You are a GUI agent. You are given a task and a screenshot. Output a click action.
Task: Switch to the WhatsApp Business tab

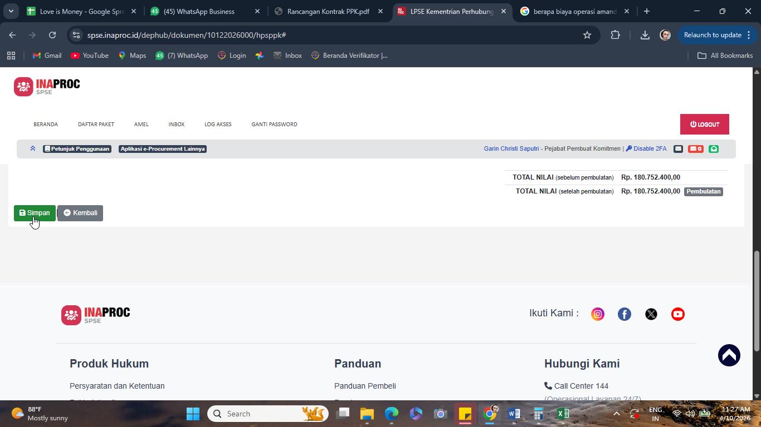[x=206, y=11]
